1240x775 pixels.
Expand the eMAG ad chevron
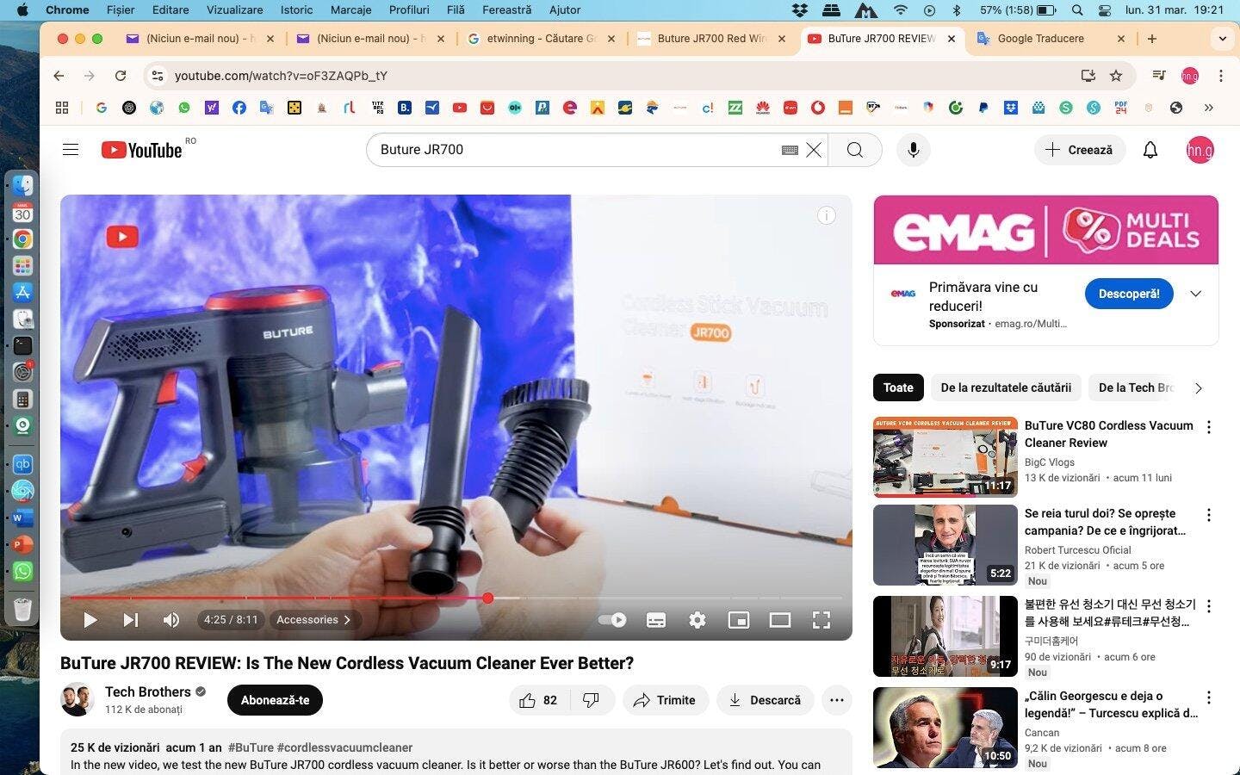pyautogui.click(x=1195, y=294)
